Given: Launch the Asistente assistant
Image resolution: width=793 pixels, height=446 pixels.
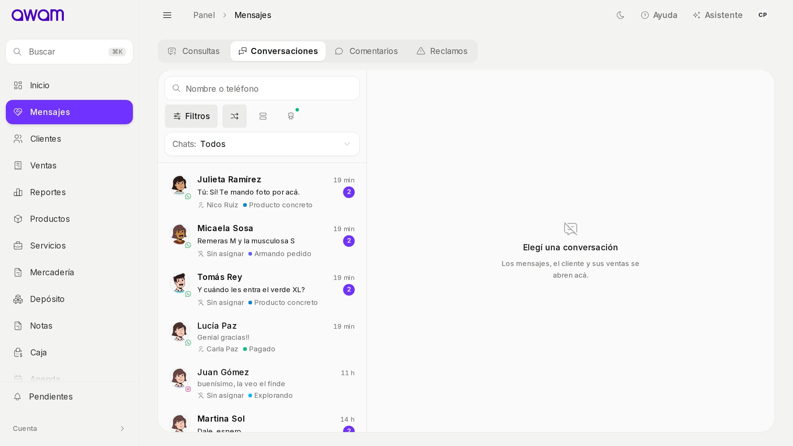Looking at the screenshot, I should (718, 15).
